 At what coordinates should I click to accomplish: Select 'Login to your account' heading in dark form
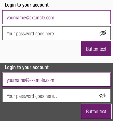27,67
